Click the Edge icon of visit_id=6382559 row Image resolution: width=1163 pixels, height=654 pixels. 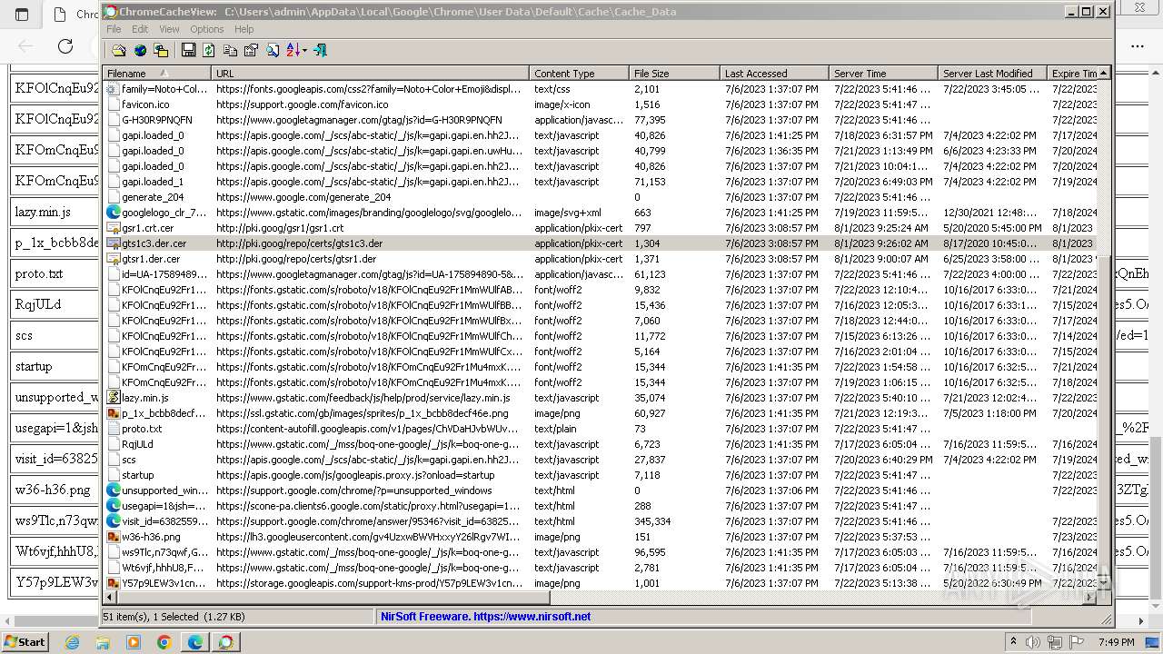[114, 521]
